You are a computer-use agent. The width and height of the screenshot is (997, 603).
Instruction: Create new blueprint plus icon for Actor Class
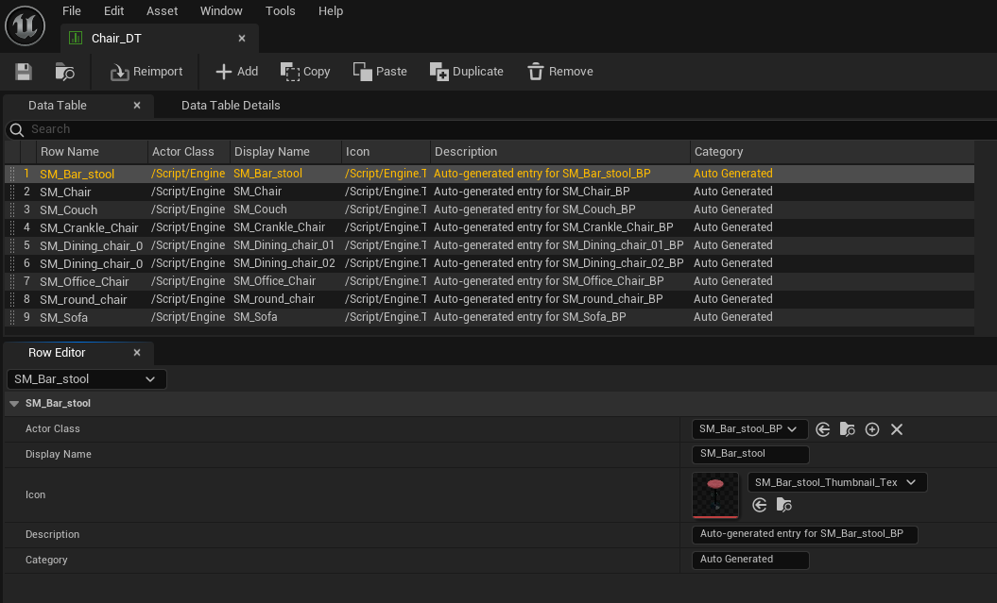pos(872,429)
